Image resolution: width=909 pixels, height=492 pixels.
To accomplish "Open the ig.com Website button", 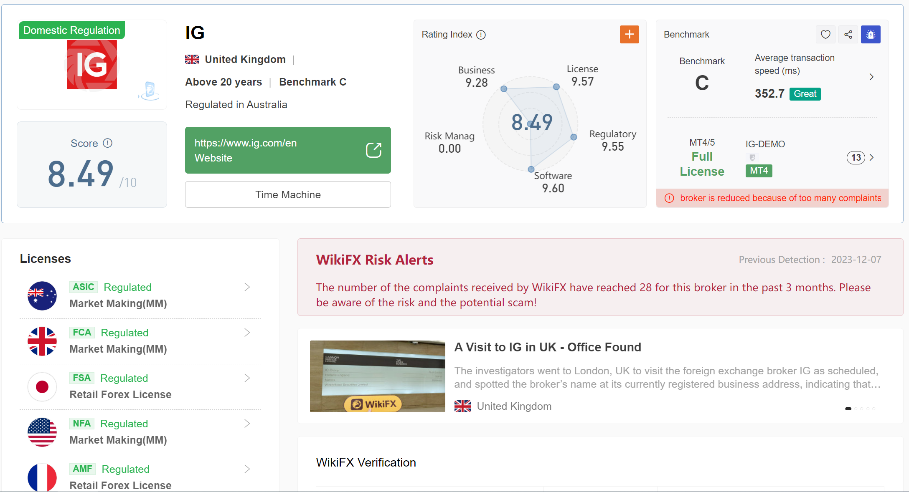I will [x=288, y=150].
